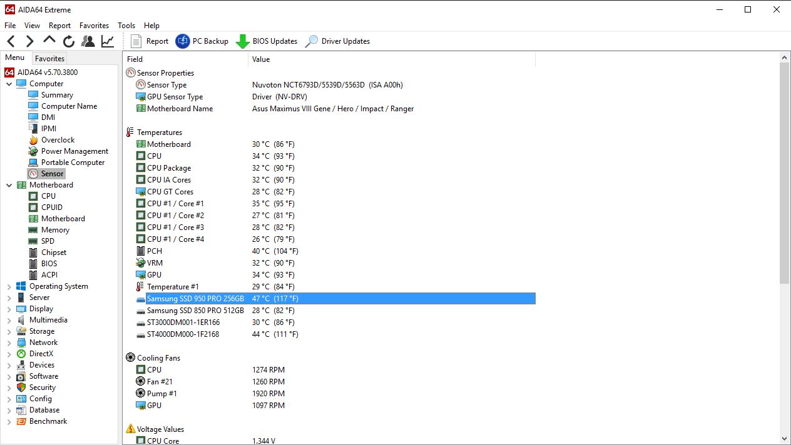Select the DMI tree item

48,117
